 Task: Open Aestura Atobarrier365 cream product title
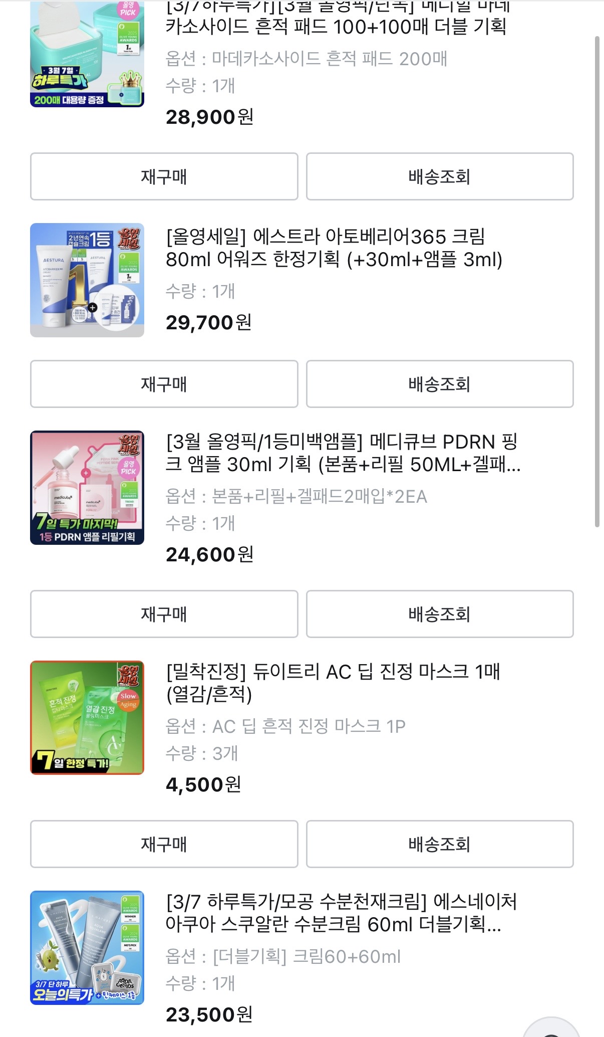(334, 248)
